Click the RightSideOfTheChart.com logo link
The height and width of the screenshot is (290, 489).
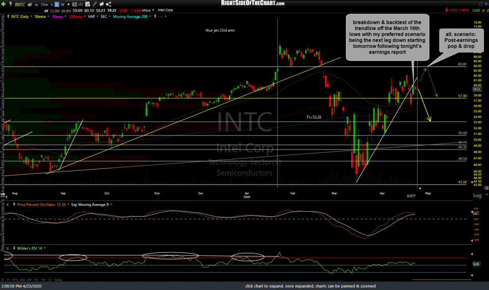pyautogui.click(x=253, y=3)
